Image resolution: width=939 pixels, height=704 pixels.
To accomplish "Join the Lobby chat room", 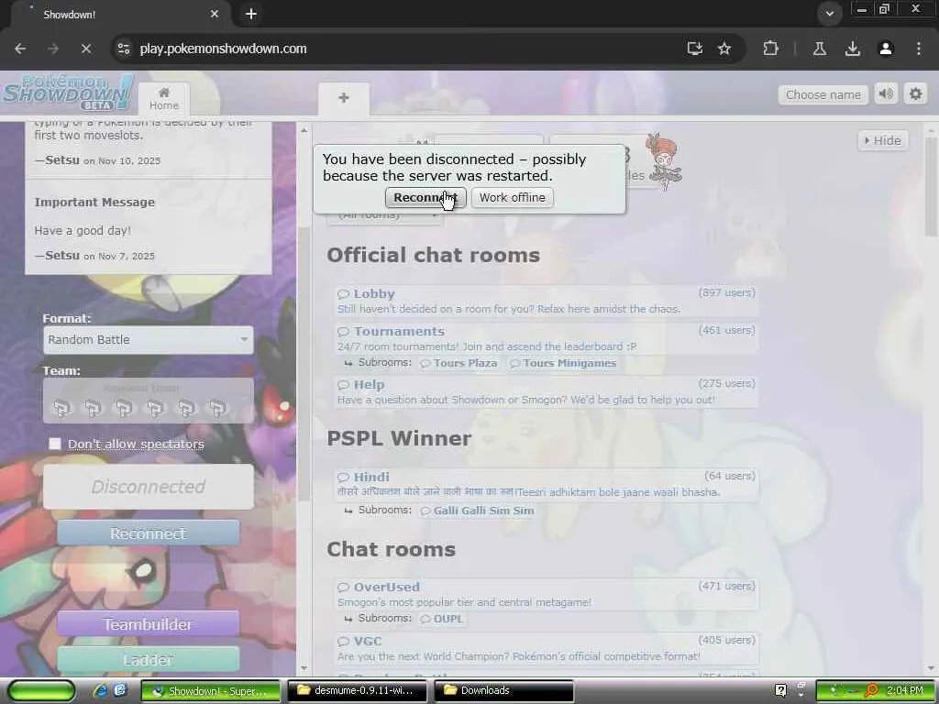I will tap(546, 301).
